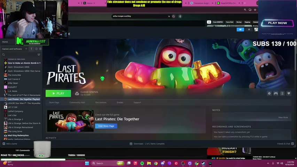
Task: Open Store Page tab
Action: click(54, 102)
